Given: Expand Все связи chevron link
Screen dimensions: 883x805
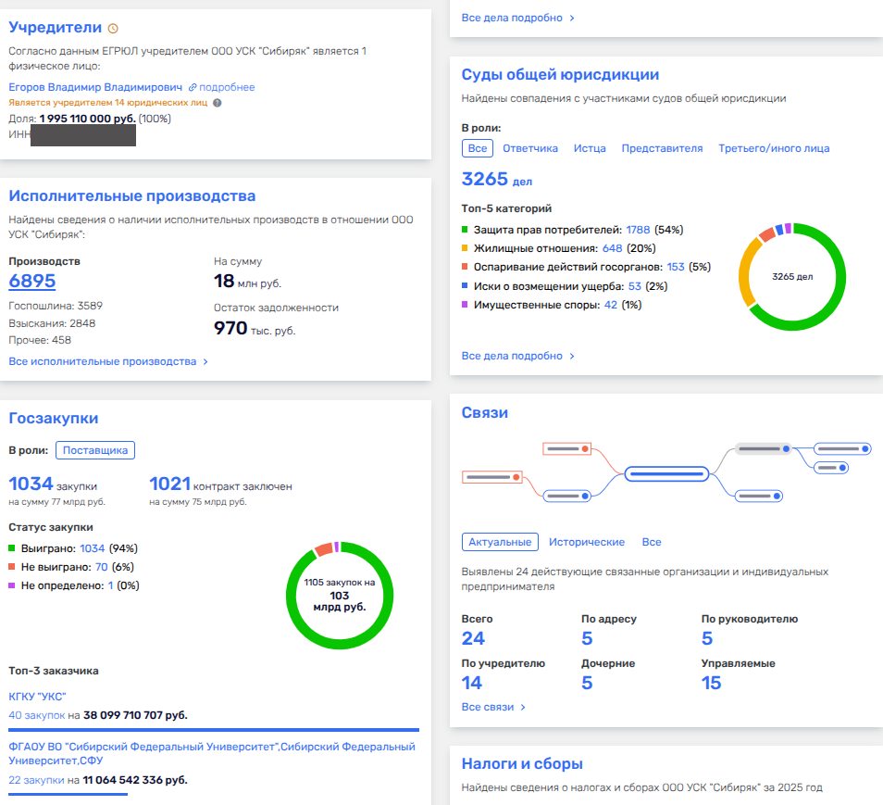Looking at the screenshot, I should point(493,707).
